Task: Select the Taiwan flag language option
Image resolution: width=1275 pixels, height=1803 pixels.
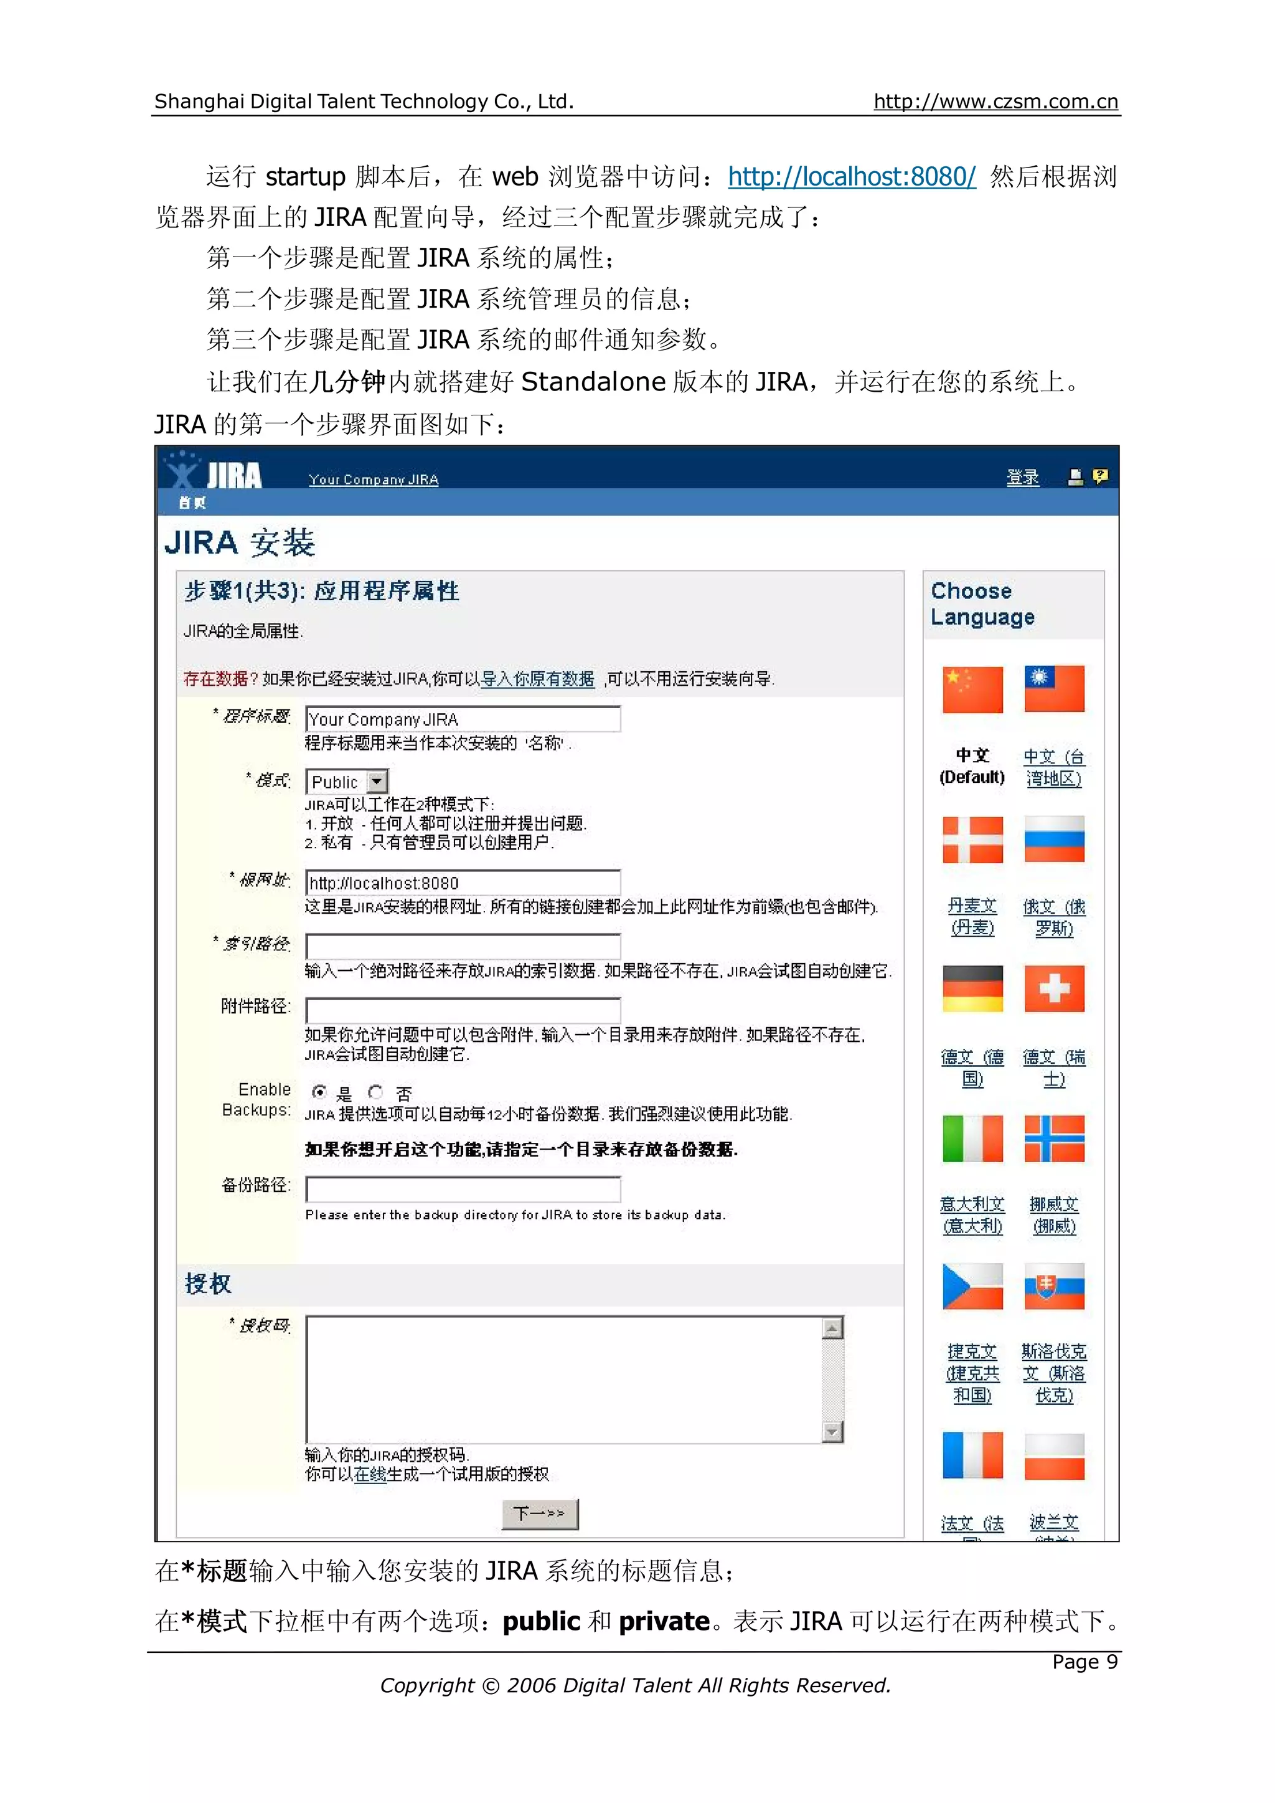Action: pyautogui.click(x=1055, y=689)
